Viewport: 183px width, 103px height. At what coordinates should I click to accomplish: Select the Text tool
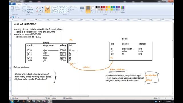42,8
